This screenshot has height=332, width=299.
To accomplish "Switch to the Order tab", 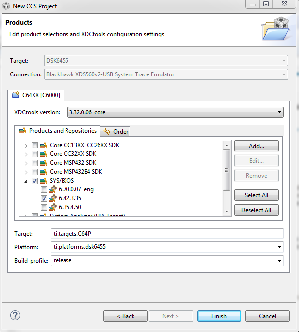I will (x=115, y=132).
